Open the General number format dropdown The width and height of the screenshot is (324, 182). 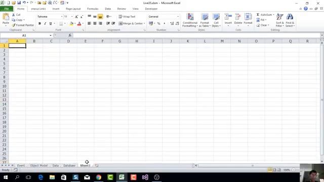pyautogui.click(x=178, y=17)
